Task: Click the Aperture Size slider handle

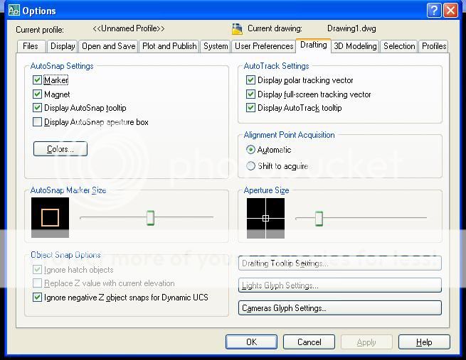Action: pyautogui.click(x=319, y=219)
